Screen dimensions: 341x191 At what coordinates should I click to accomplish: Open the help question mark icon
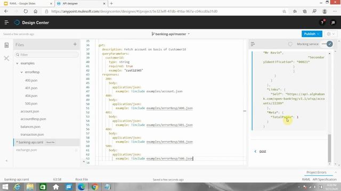(x=322, y=22)
